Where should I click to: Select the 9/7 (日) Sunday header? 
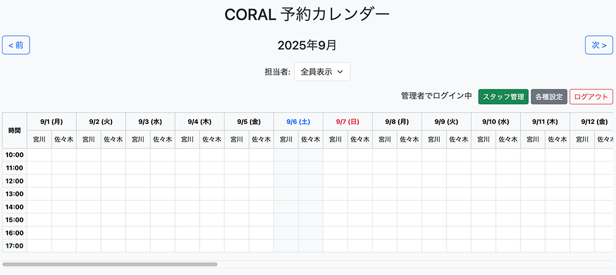pyautogui.click(x=347, y=121)
